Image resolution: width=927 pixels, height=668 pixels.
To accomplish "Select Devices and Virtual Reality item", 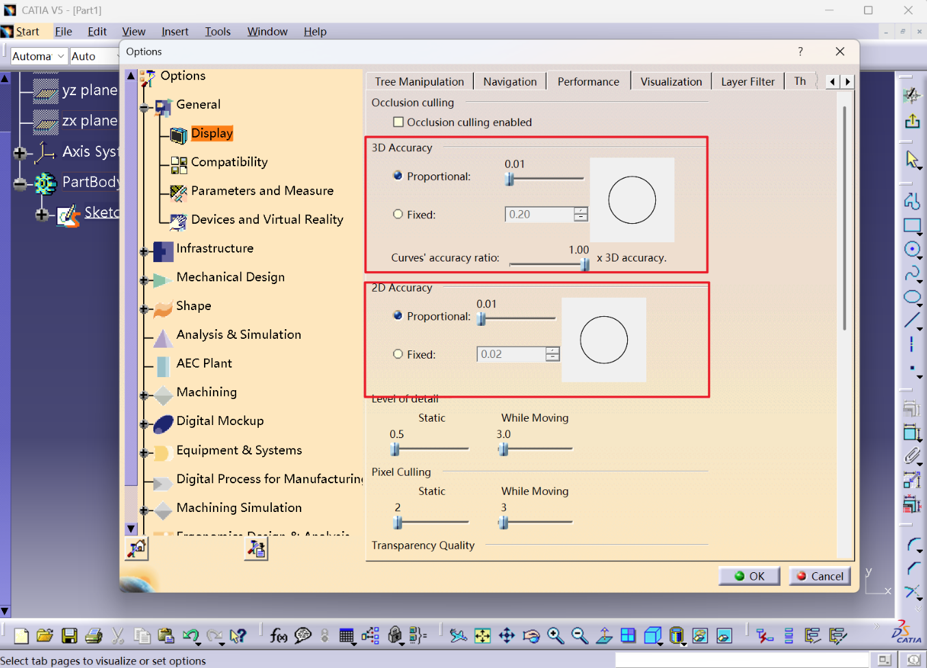I will (x=267, y=220).
